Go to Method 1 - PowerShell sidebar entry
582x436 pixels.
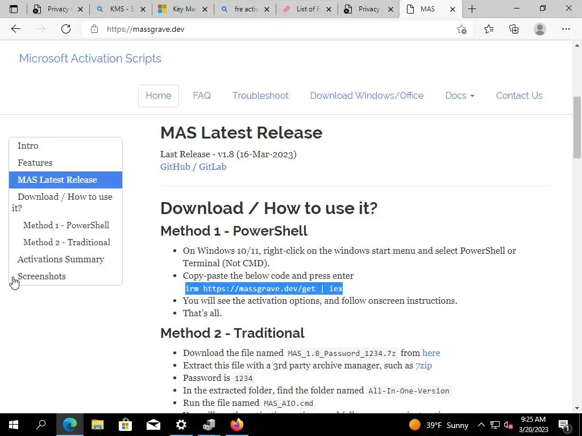pos(66,225)
